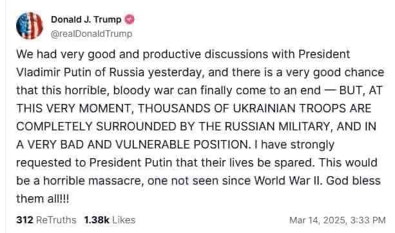Click the words 'World War II'
This screenshot has height=233, width=395.
[x=288, y=181]
